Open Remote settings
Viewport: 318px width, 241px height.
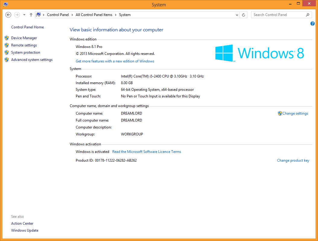[x=24, y=45]
